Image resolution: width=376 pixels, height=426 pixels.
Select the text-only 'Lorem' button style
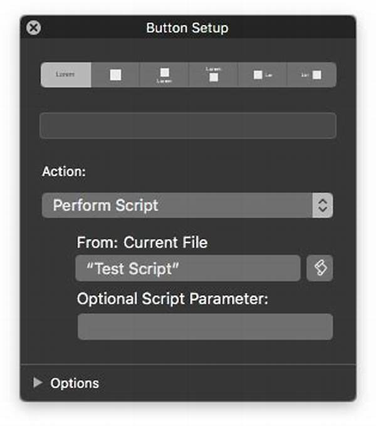tap(66, 75)
